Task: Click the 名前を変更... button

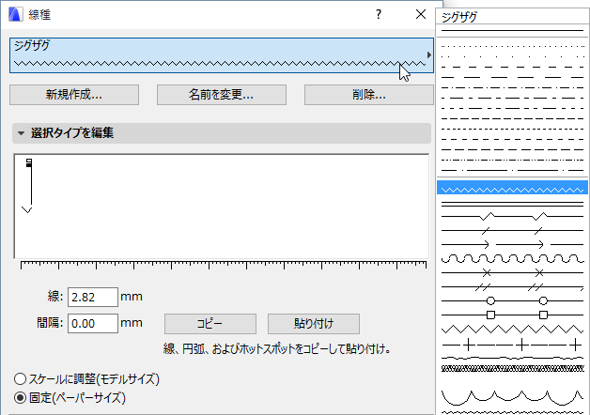Action: (x=222, y=95)
